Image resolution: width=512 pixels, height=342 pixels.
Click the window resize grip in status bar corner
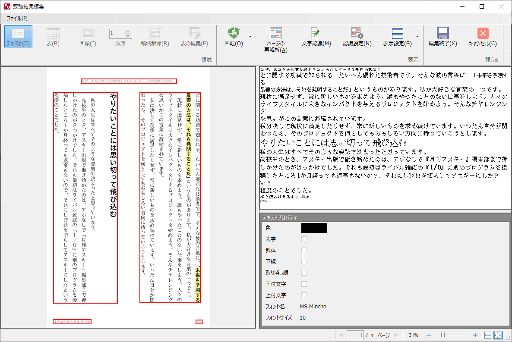pyautogui.click(x=508, y=338)
